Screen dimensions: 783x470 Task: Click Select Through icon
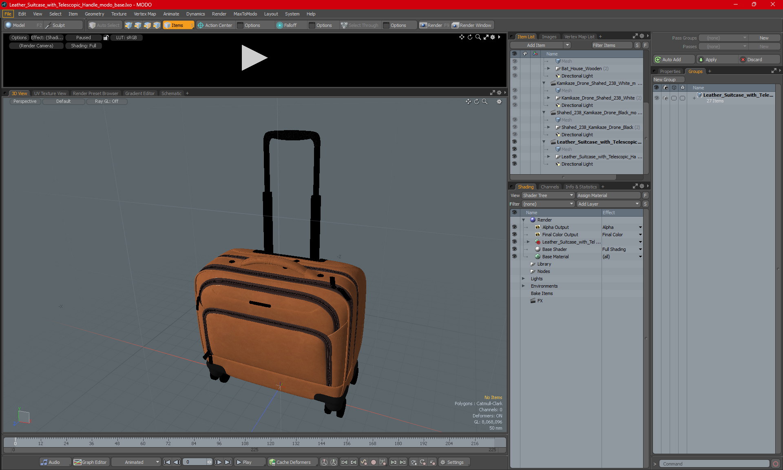tap(360, 25)
